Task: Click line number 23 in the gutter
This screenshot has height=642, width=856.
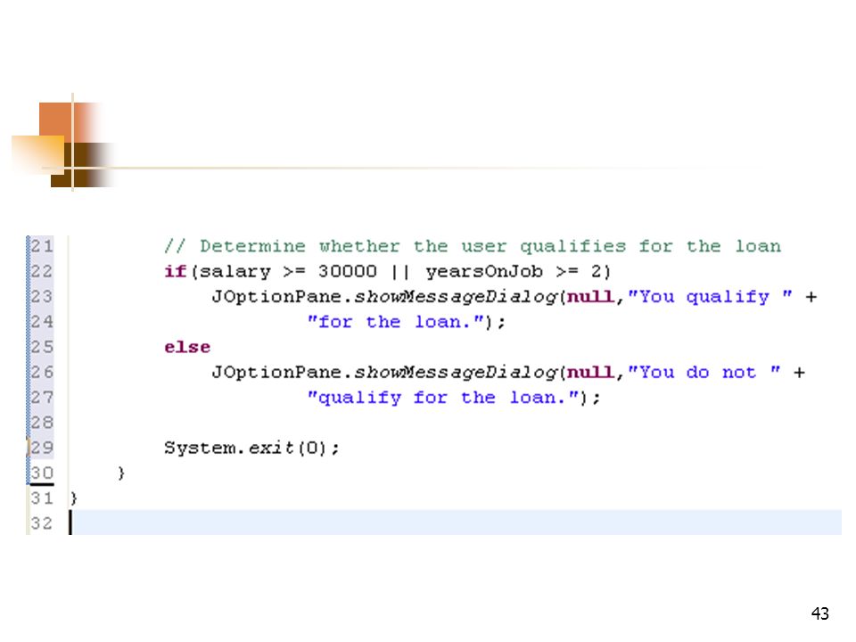Action: [x=42, y=296]
